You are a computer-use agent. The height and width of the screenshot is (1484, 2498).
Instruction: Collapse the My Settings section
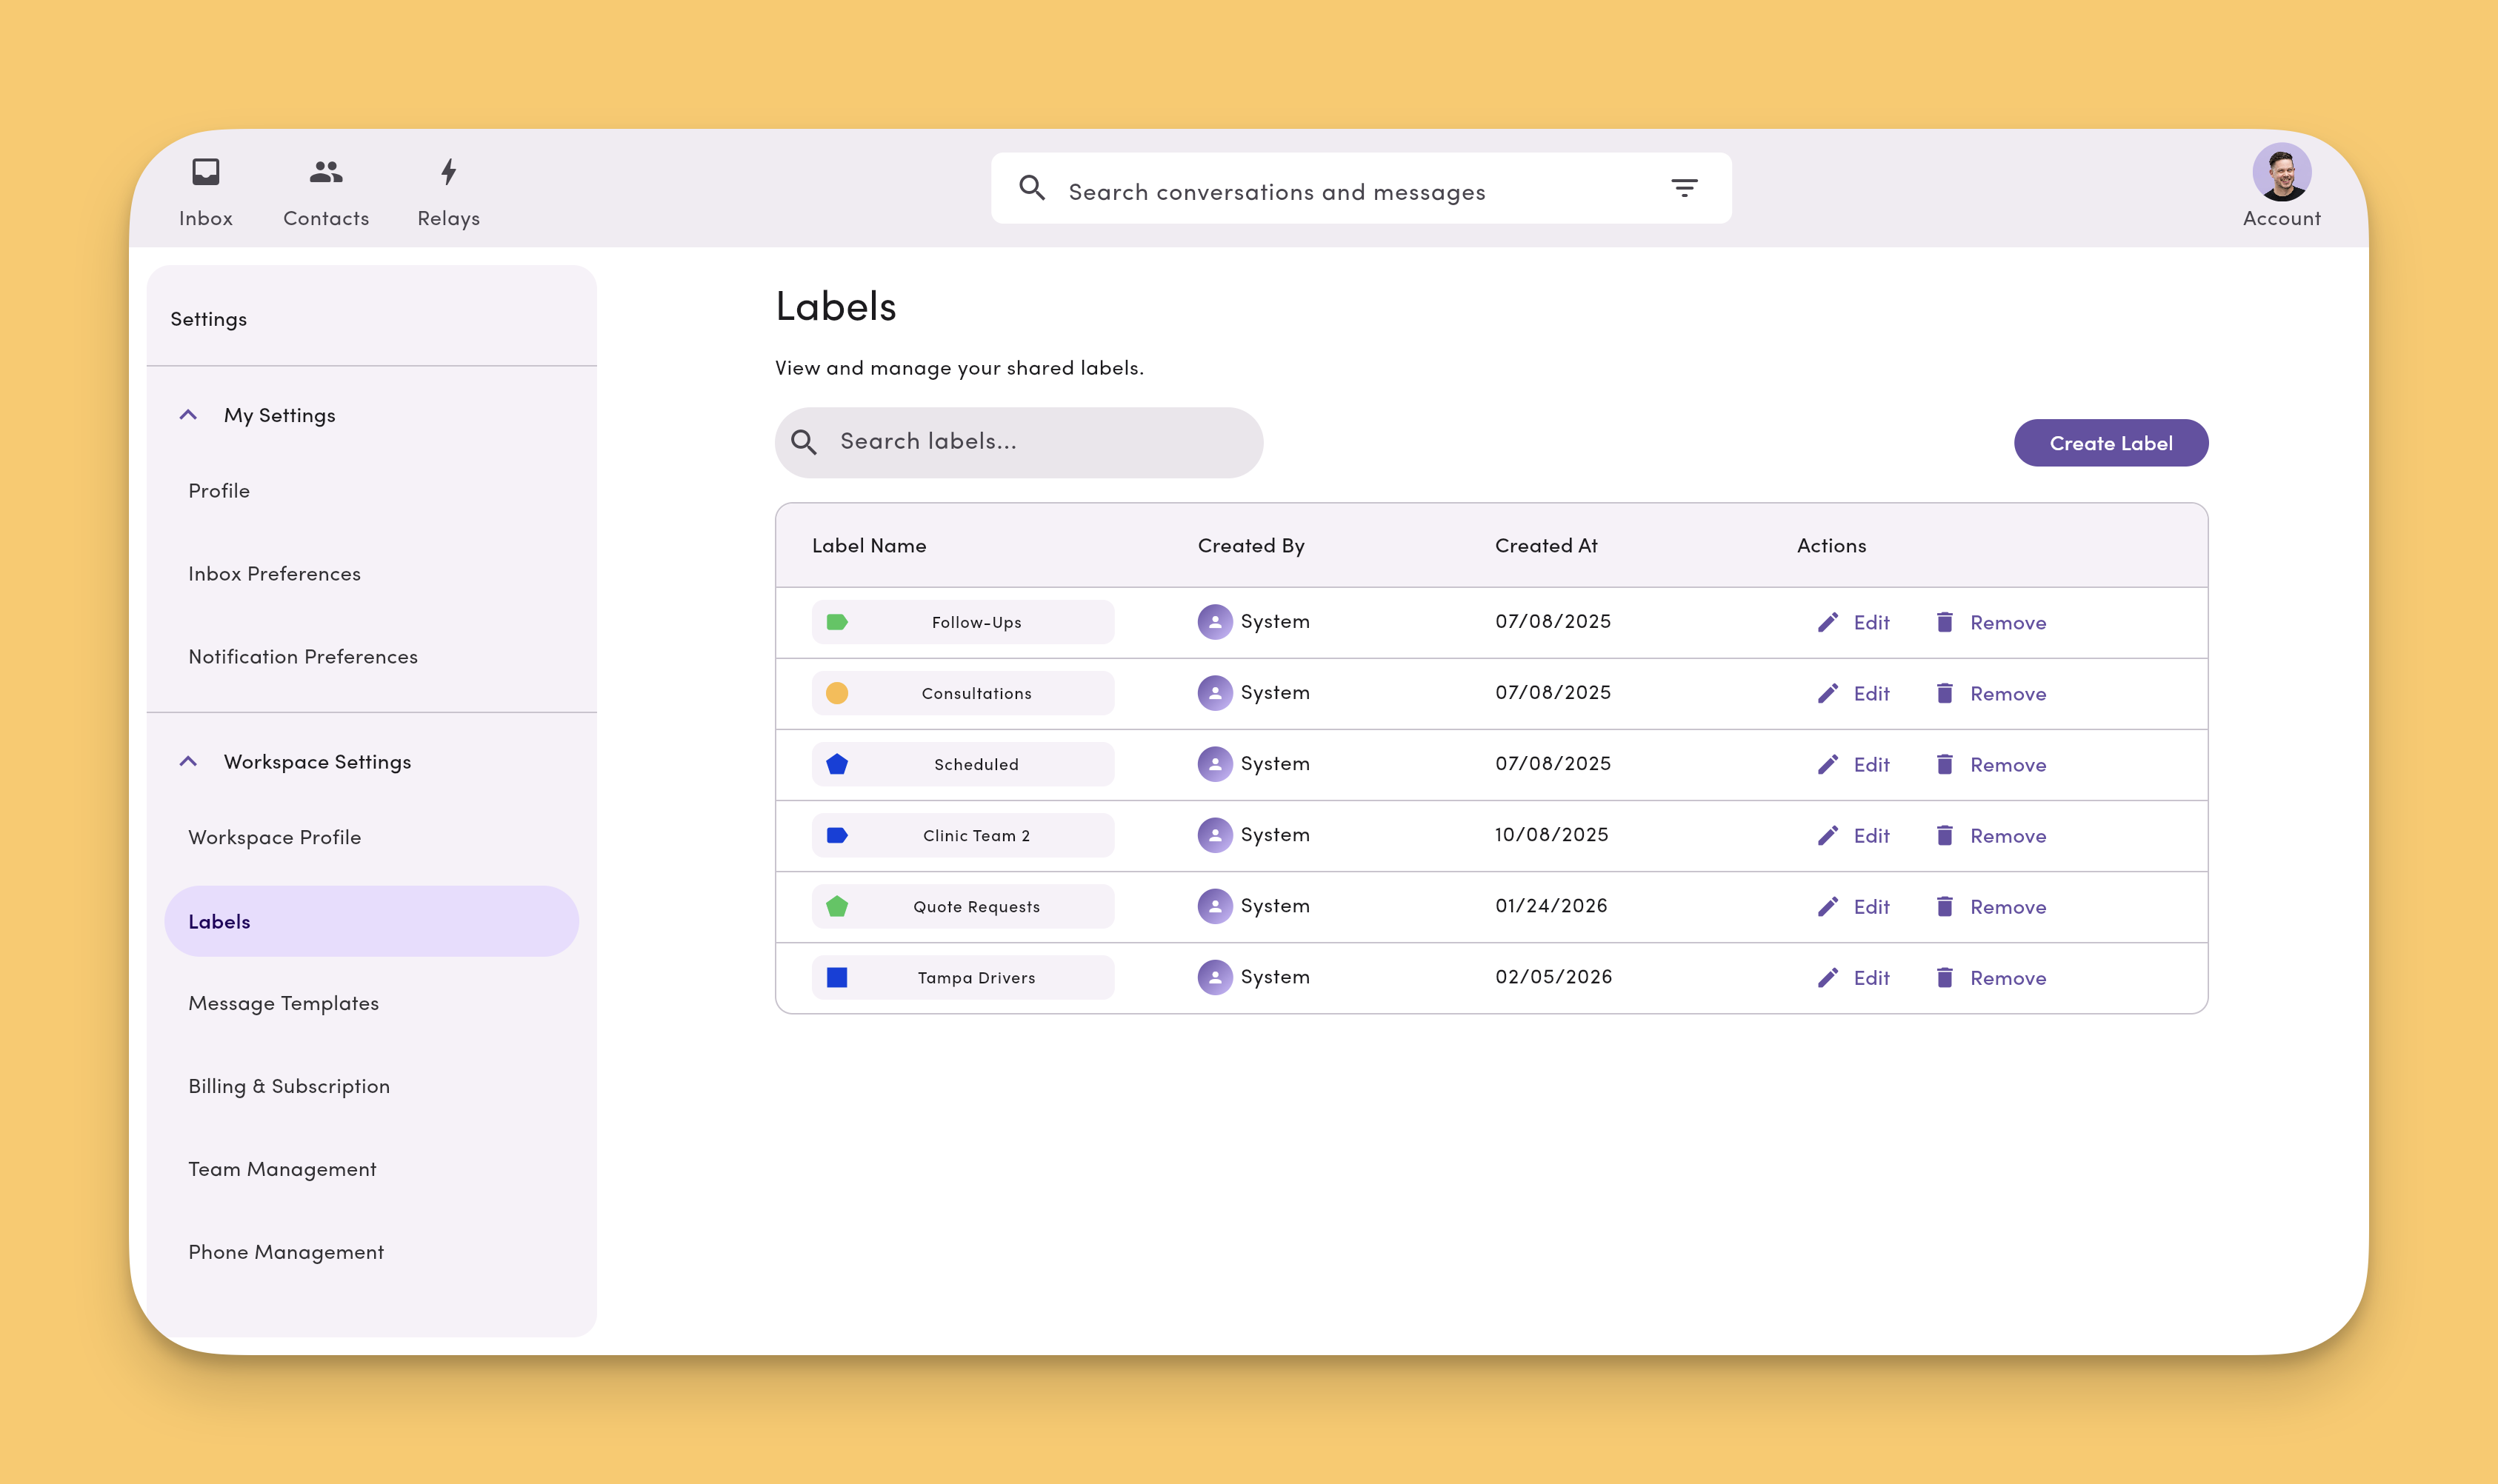tap(188, 414)
